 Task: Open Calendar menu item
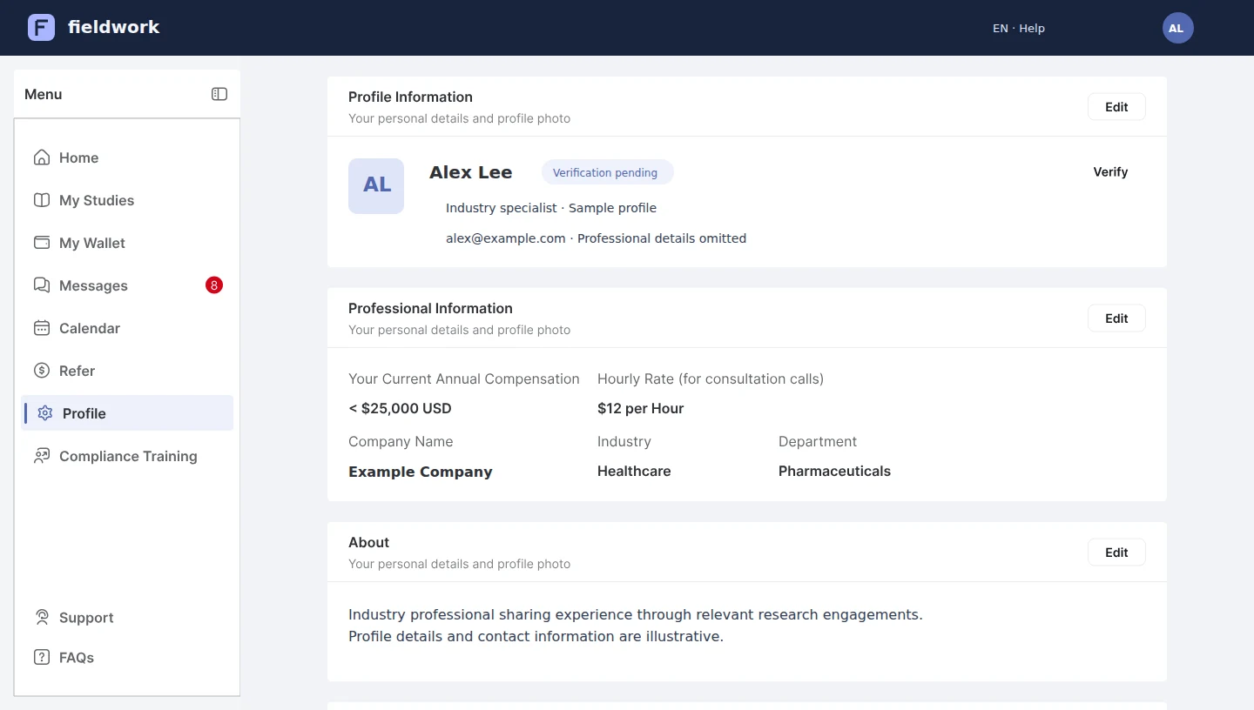tap(127, 328)
